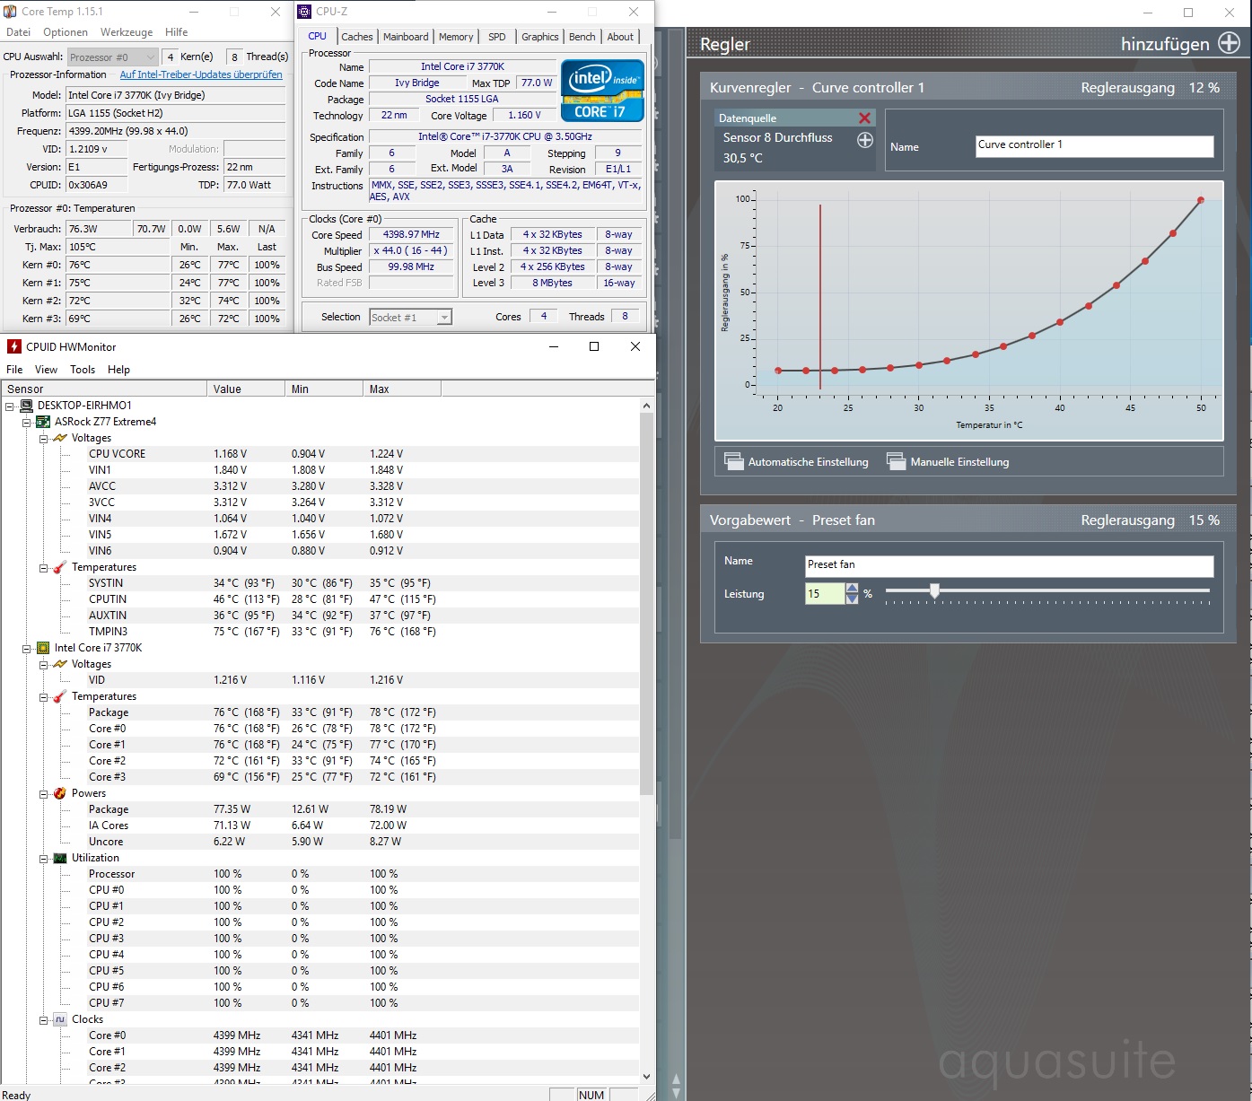Click the Value column header in HWMonitor
Image resolution: width=1252 pixels, height=1101 pixels.
point(246,389)
